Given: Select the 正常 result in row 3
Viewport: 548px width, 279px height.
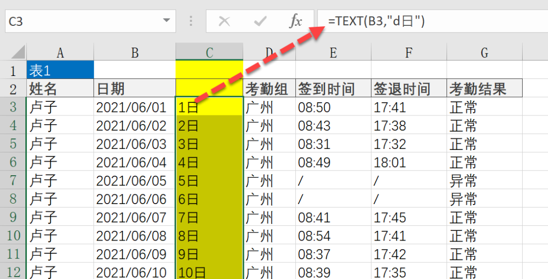Looking at the screenshot, I should (485, 107).
